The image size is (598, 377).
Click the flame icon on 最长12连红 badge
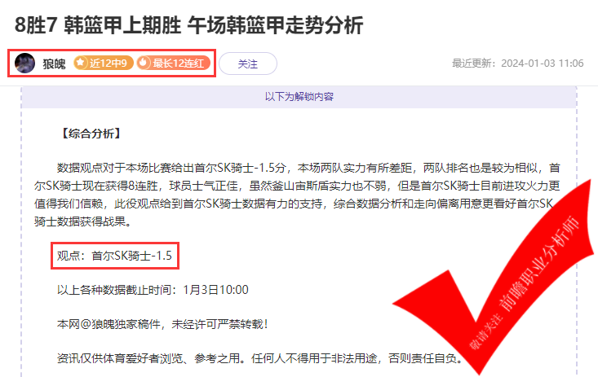pyautogui.click(x=144, y=63)
